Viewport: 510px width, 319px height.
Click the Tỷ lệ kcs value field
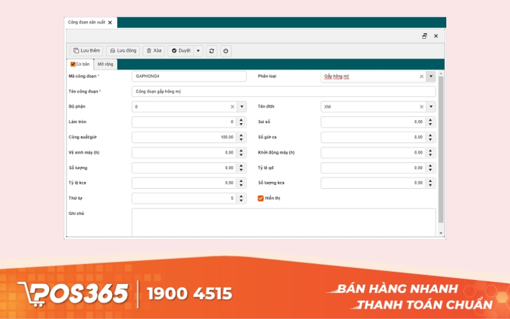click(184, 183)
